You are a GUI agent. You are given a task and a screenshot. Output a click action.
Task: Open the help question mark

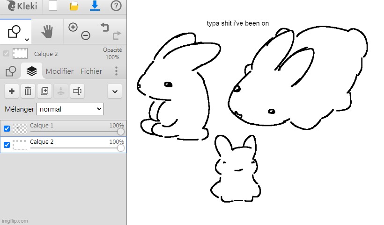[116, 6]
